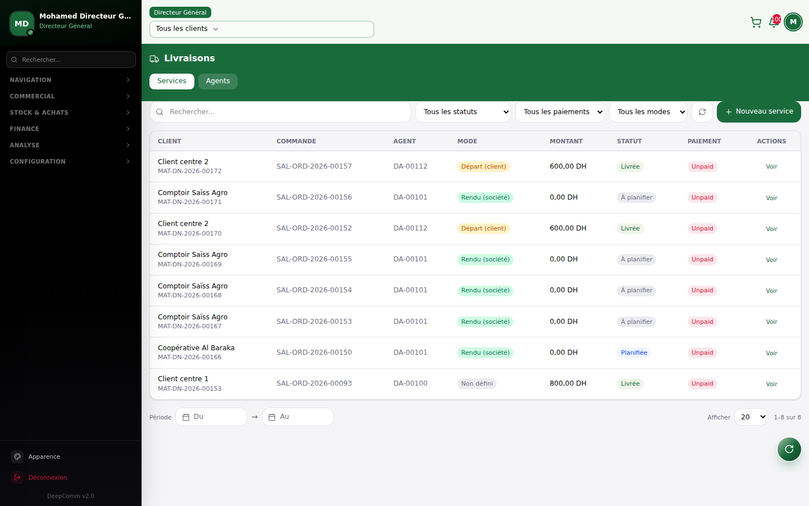The height and width of the screenshot is (506, 809).
Task: Open the Tous les paiements filter
Action: pyautogui.click(x=560, y=112)
